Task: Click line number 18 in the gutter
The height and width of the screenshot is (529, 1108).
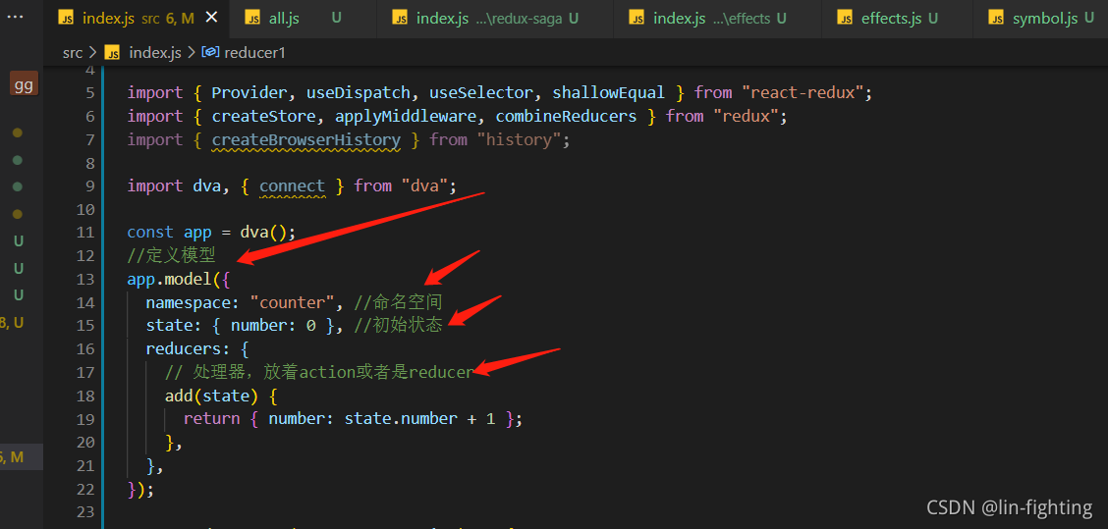Action: (x=84, y=396)
